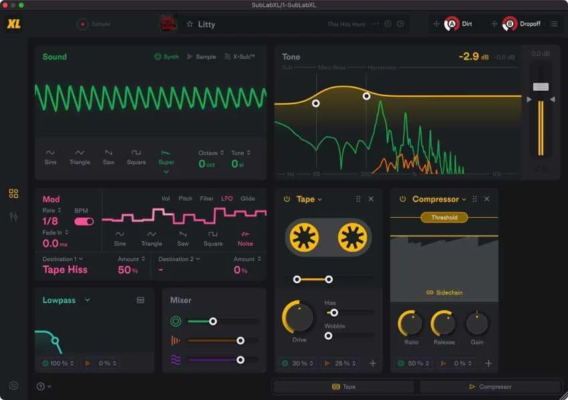Screen dimensions: 568x400
Task: Open the help question mark menu
Action: click(x=43, y=386)
